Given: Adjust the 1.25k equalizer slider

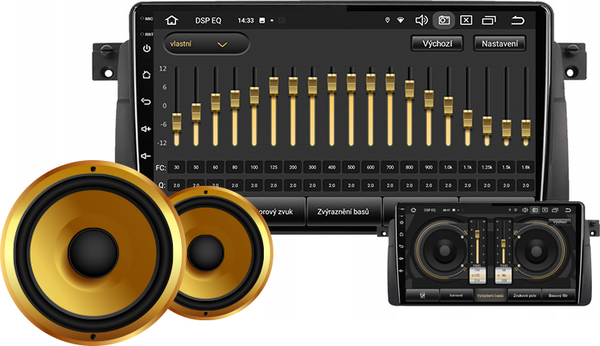Looking at the screenshot, I should coord(487,126).
